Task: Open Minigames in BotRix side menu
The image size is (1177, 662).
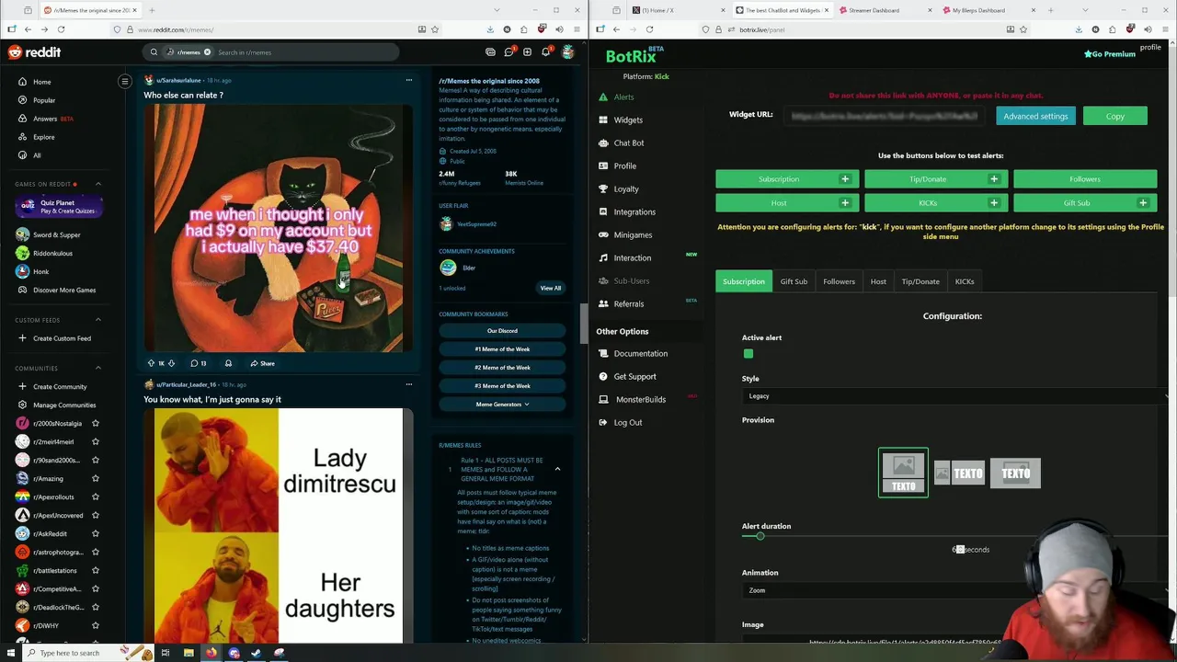Action: (633, 234)
